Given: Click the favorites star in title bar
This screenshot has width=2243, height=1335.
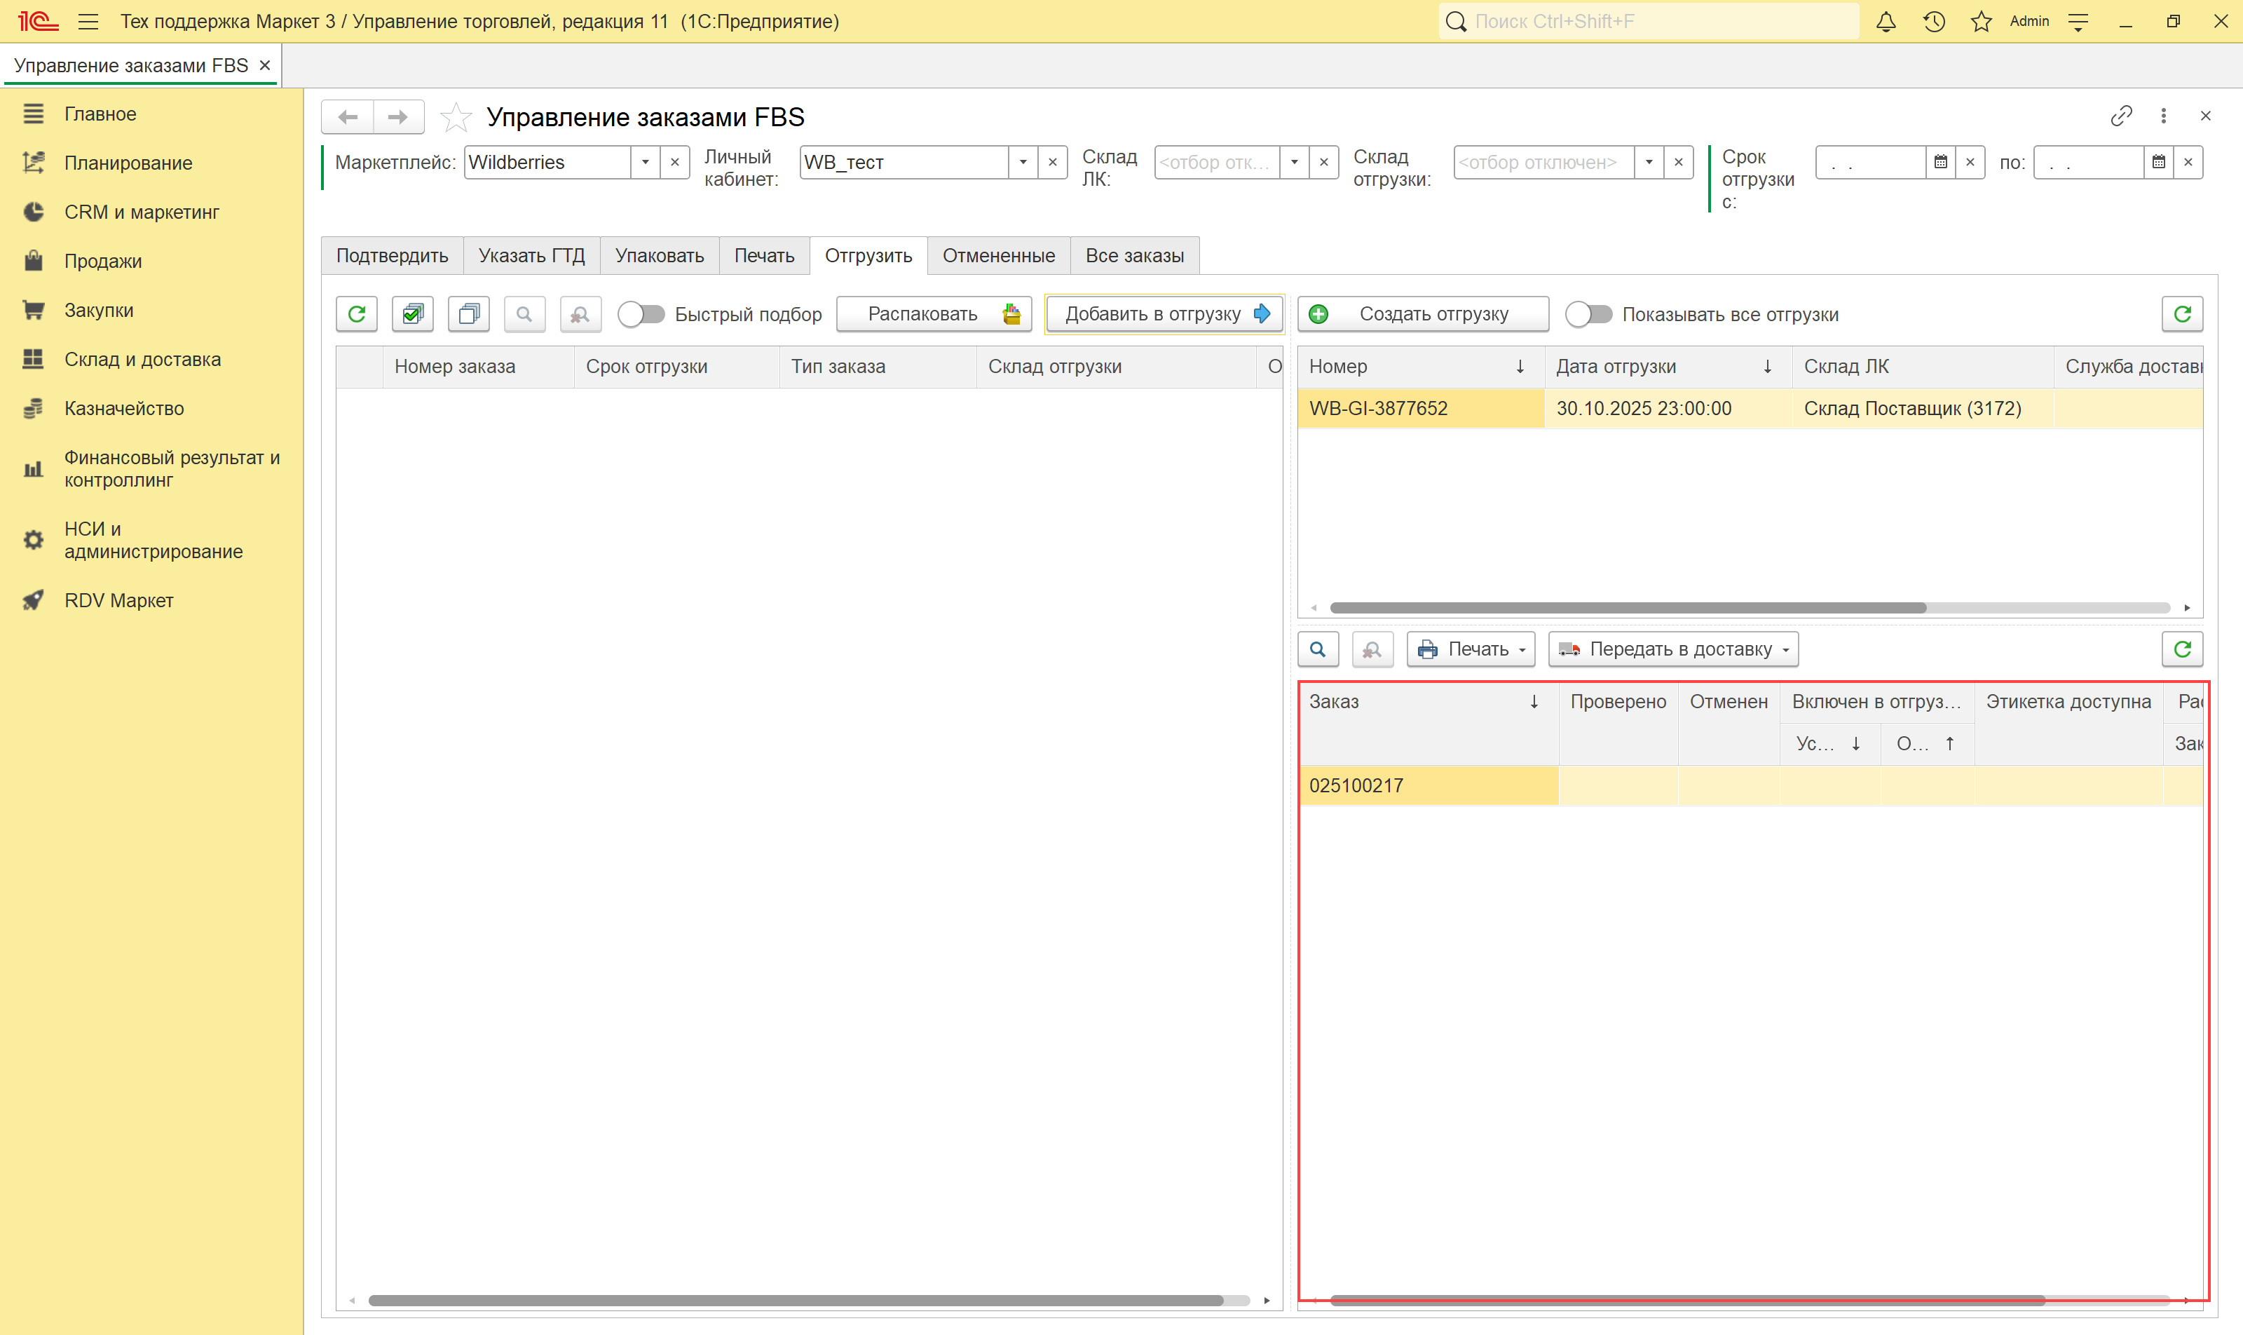Looking at the screenshot, I should pyautogui.click(x=1982, y=22).
